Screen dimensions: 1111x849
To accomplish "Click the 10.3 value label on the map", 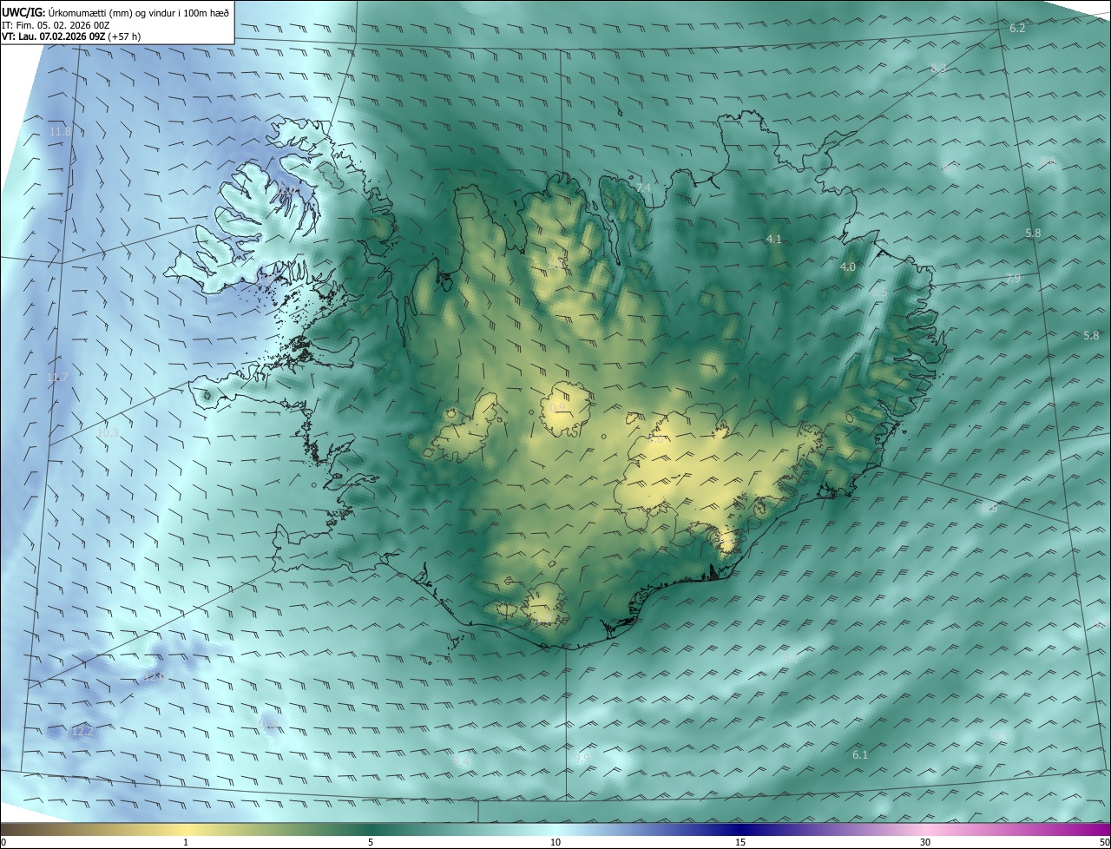I will point(108,431).
